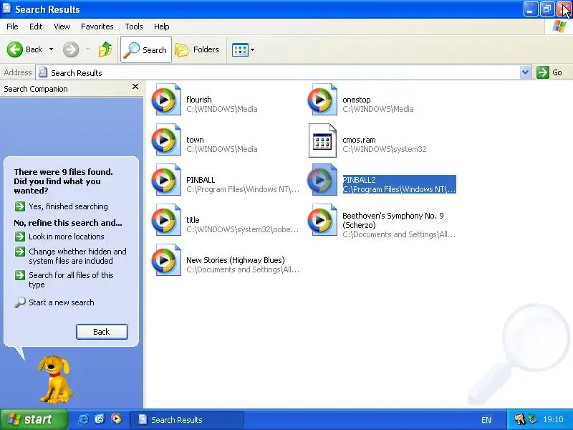Choose Yes, finished searching
The height and width of the screenshot is (430, 573).
68,206
